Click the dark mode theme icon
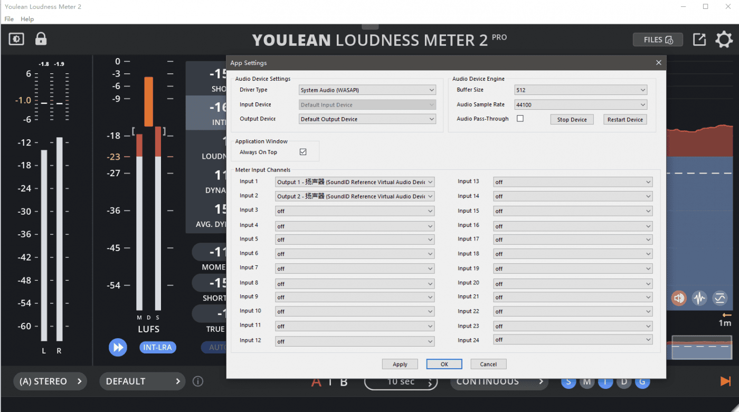The height and width of the screenshot is (412, 739). click(x=16, y=39)
